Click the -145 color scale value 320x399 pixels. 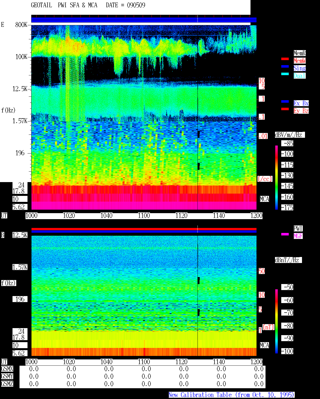(287, 186)
